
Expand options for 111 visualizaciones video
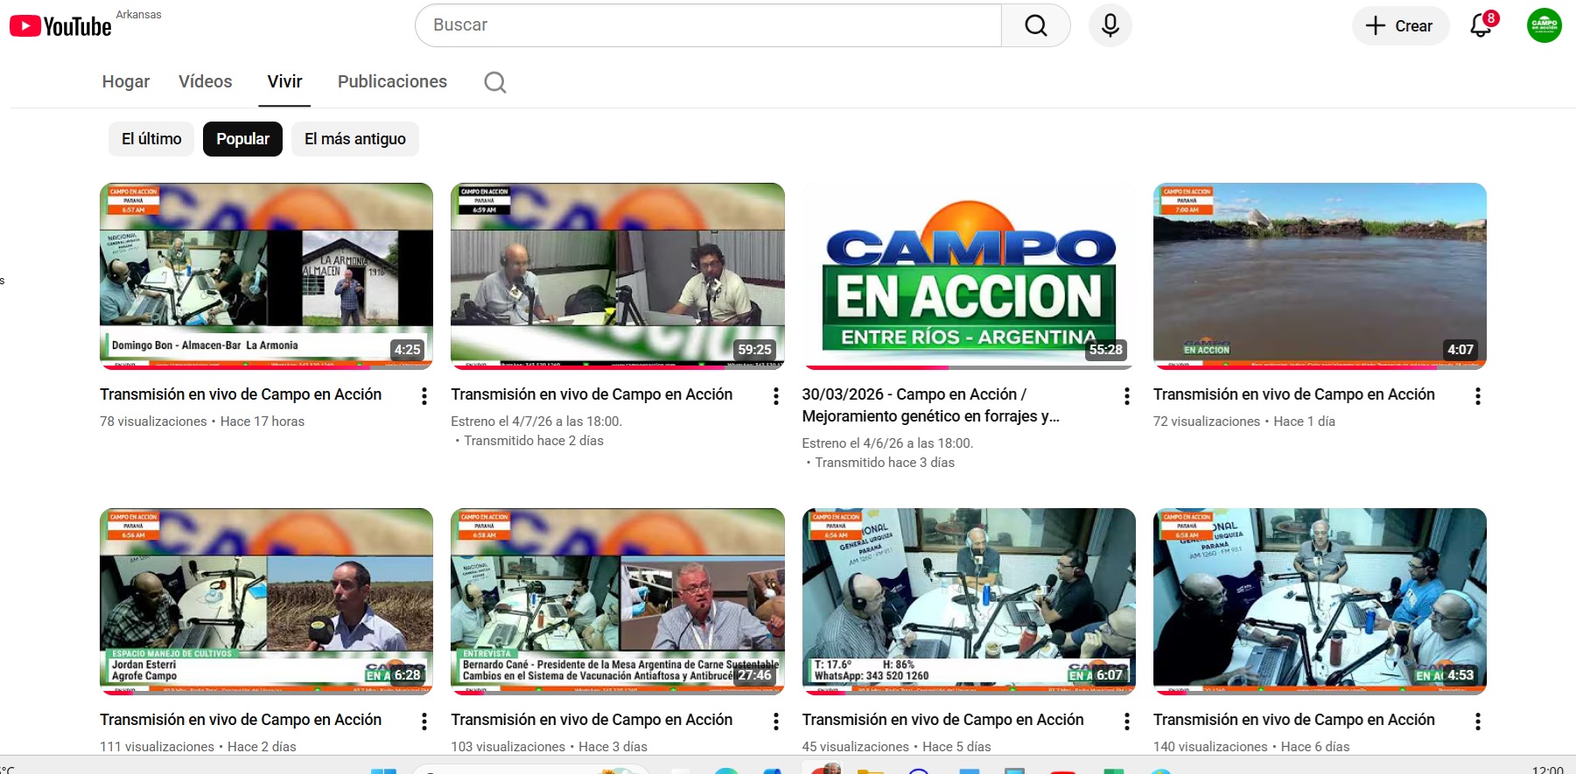424,722
